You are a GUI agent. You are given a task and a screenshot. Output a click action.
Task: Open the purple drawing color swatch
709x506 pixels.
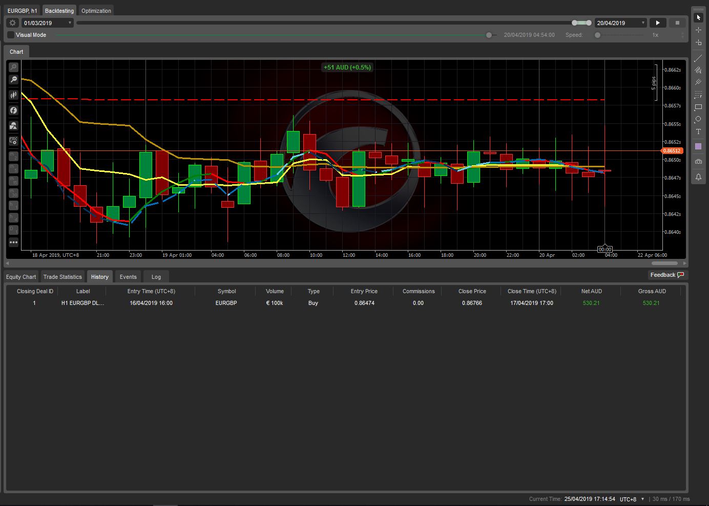[698, 147]
